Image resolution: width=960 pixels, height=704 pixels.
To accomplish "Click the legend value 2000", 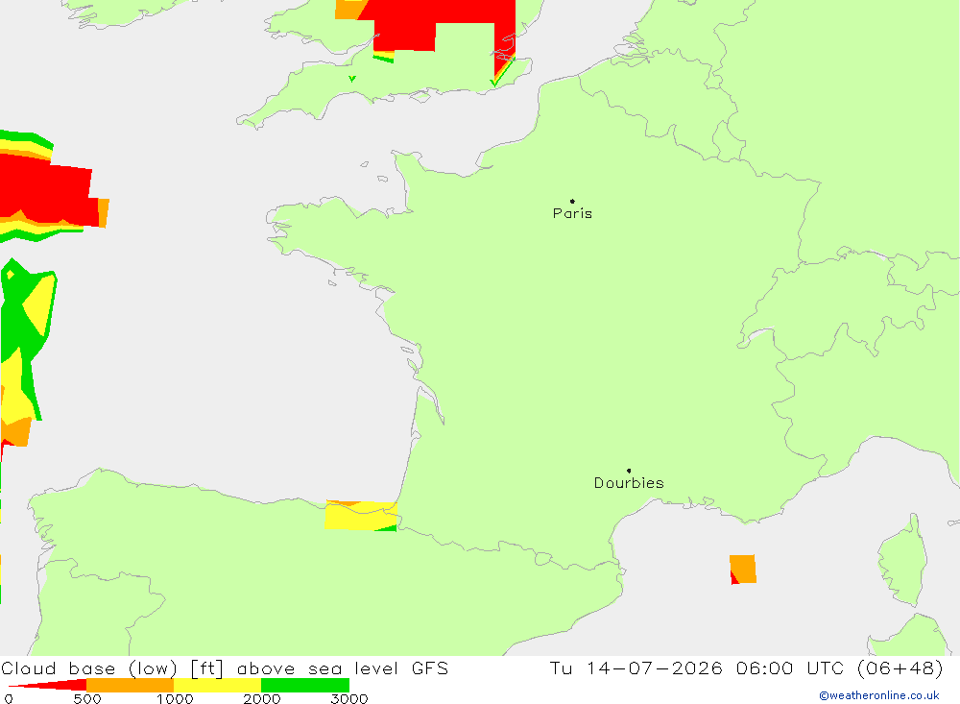I will click(x=261, y=698).
